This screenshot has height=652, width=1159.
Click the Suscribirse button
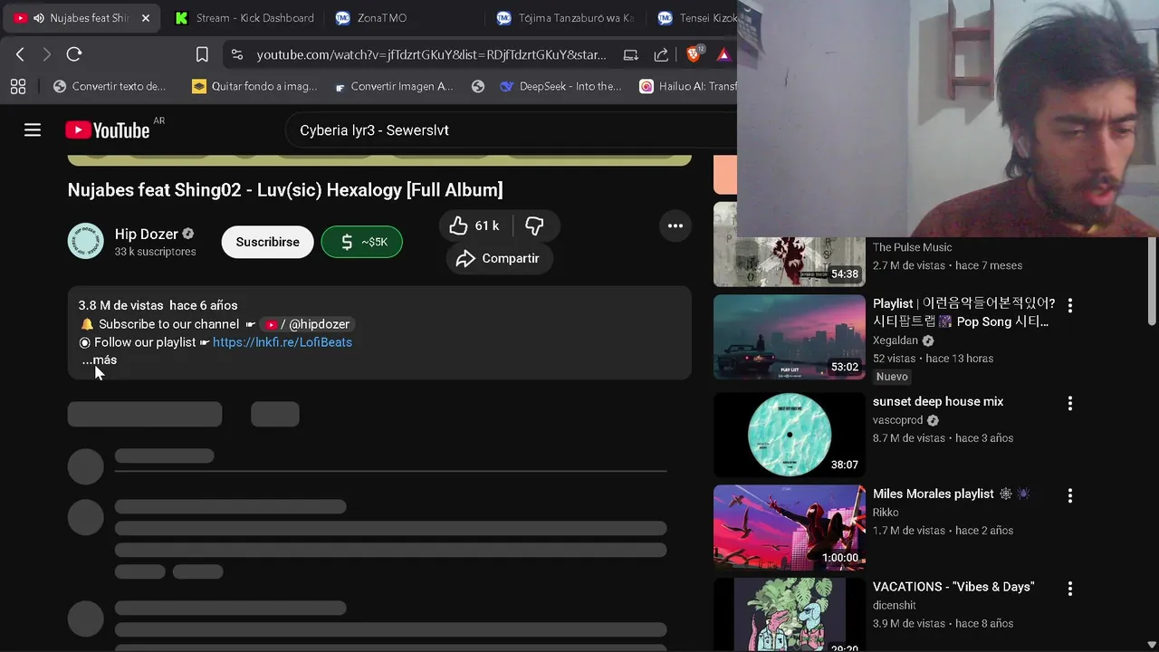pyautogui.click(x=267, y=242)
